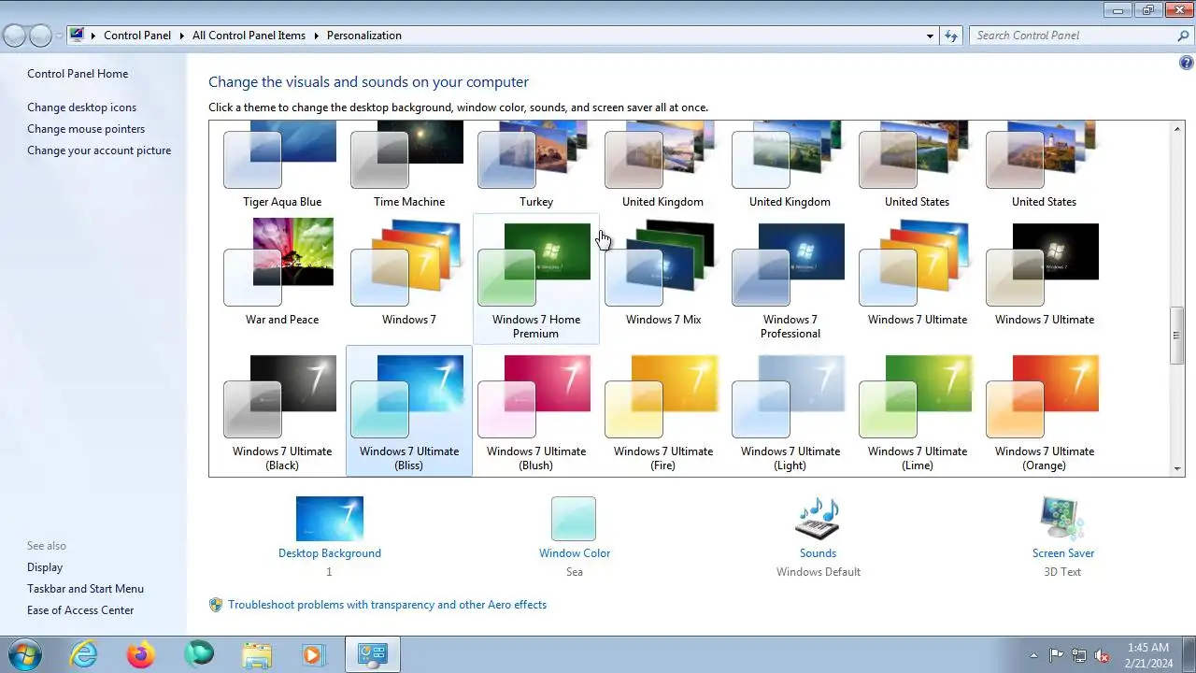Click the shield icon beside Troubleshoot link
The height and width of the screenshot is (673, 1196).
216,605
